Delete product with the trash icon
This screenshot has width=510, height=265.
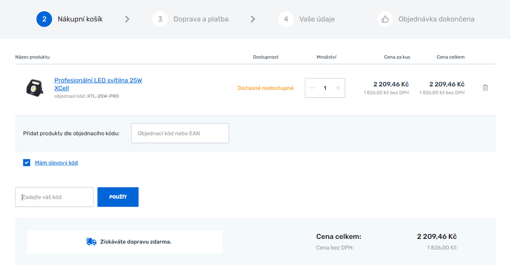(x=485, y=88)
